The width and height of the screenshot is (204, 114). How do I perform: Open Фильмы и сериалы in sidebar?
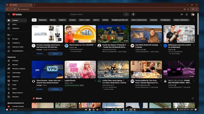point(17,68)
